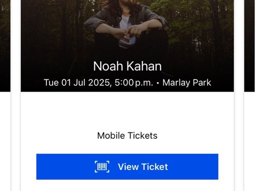255x191 pixels.
Task: Tap the blue View Ticket button
Action: (127, 167)
